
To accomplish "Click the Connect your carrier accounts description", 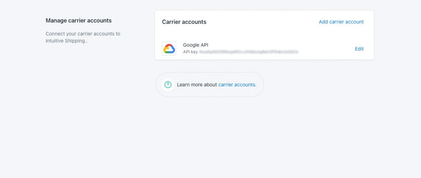I will click(x=83, y=37).
